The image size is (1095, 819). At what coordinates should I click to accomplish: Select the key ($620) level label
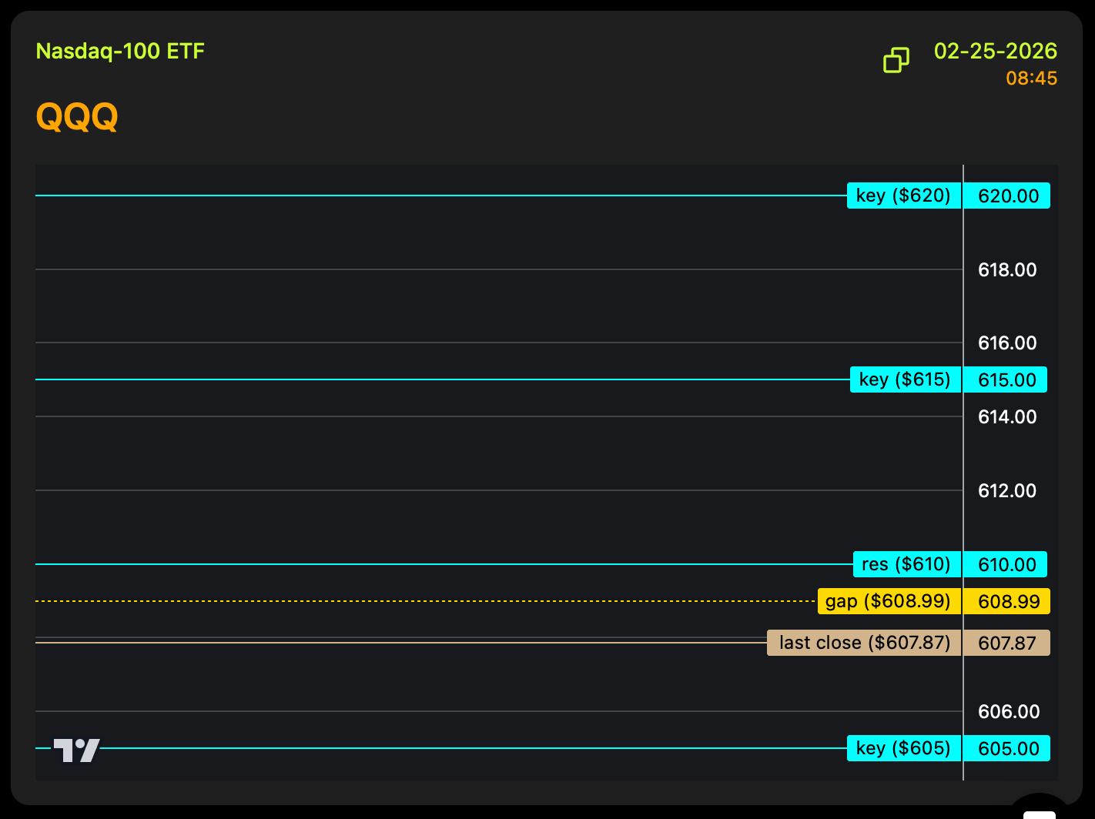pos(903,196)
